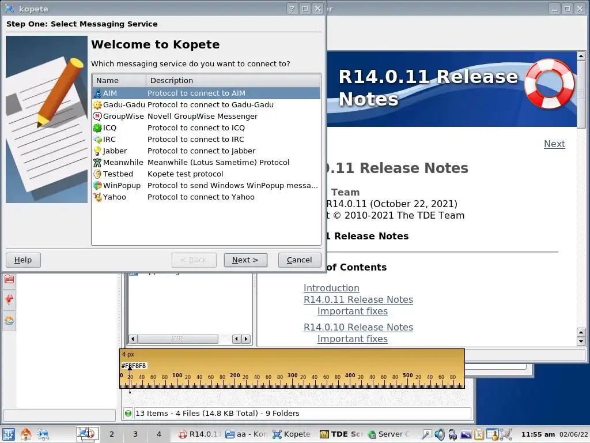Click the display monitor tray icon
Viewport: 590px width, 443px height.
tap(466, 434)
